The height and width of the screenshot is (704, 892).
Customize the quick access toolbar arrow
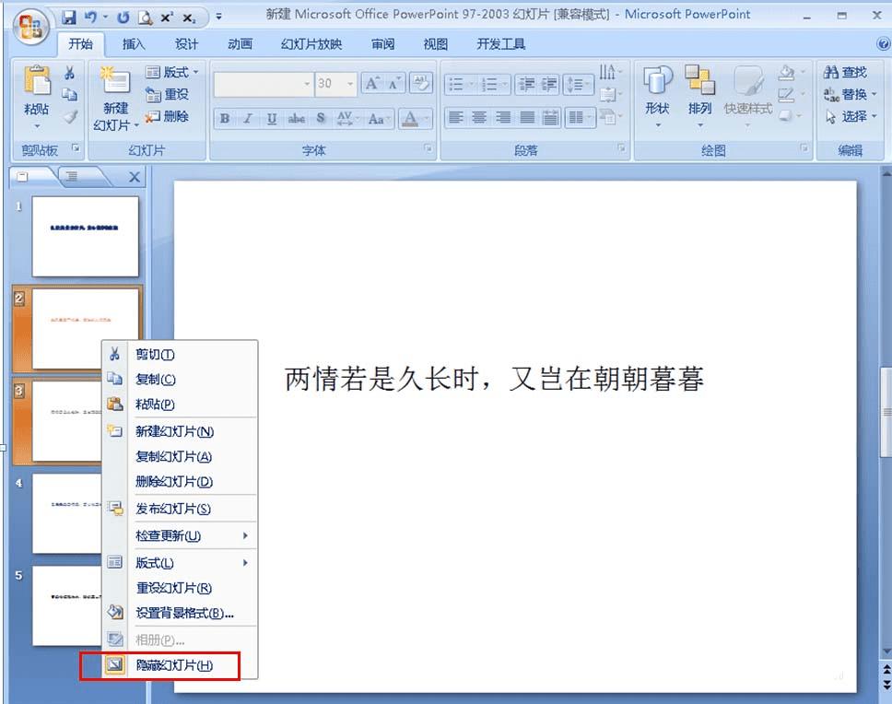point(218,18)
